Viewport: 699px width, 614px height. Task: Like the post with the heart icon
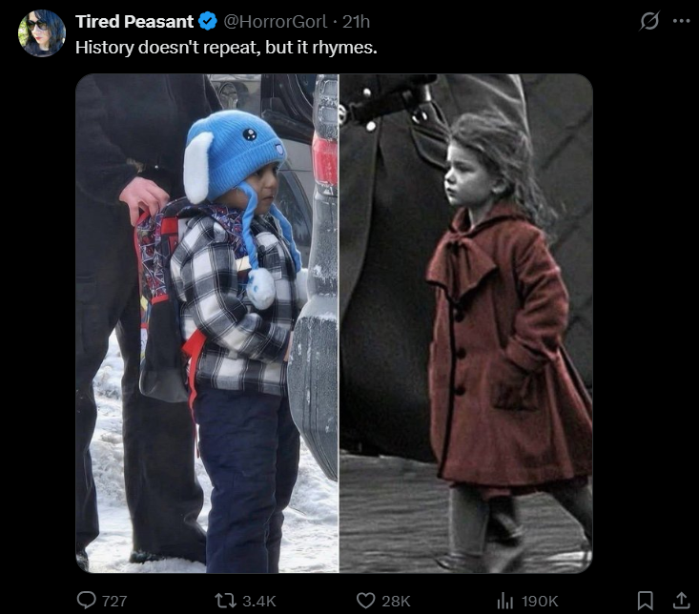pyautogui.click(x=365, y=601)
